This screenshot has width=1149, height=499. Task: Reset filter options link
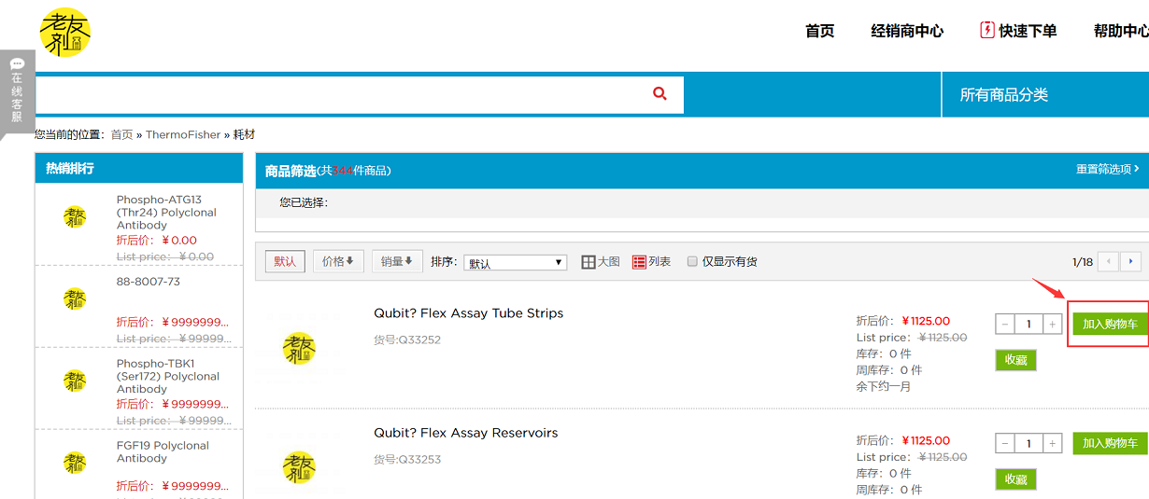point(1108,169)
